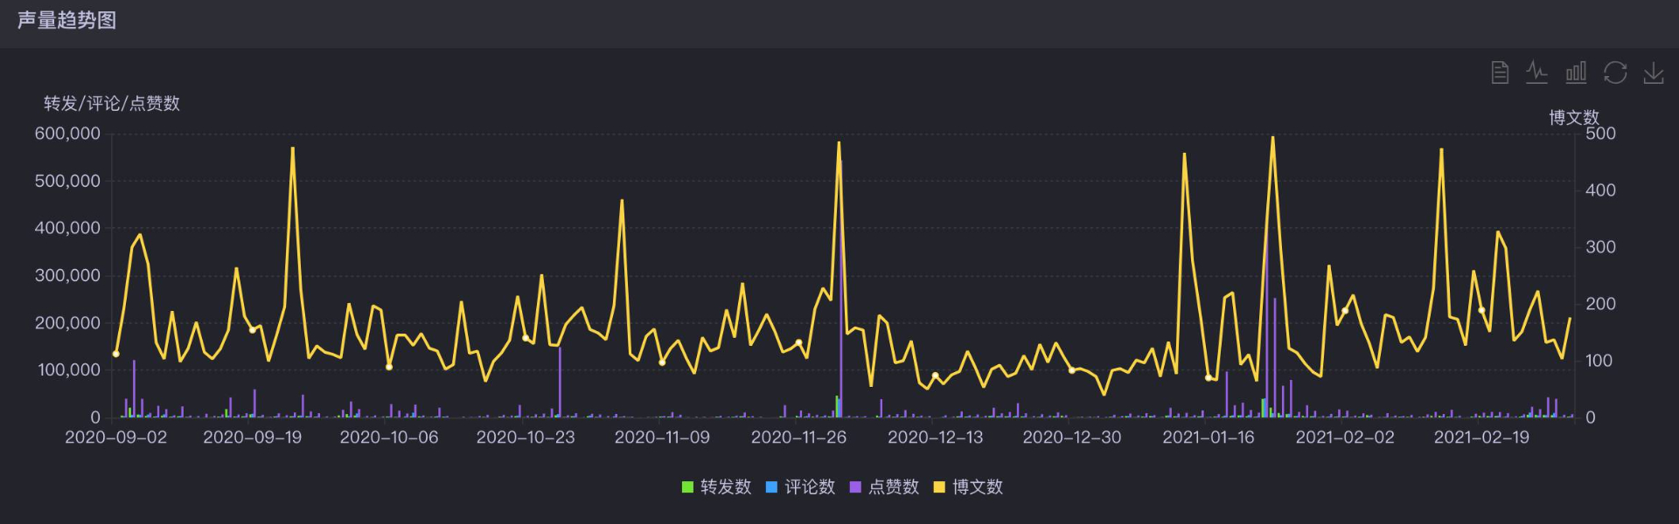Viewport: 1679px width, 524px height.
Task: Click the 400,000 left axis value
Action: click(x=67, y=228)
